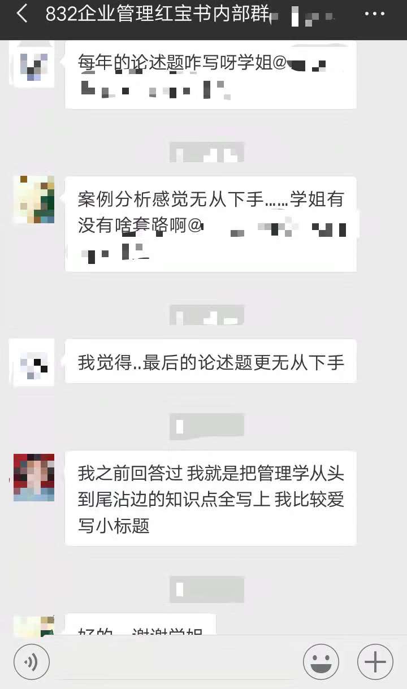
Task: Select the 案例分析感觉无从下手 message bubble
Action: point(211,224)
